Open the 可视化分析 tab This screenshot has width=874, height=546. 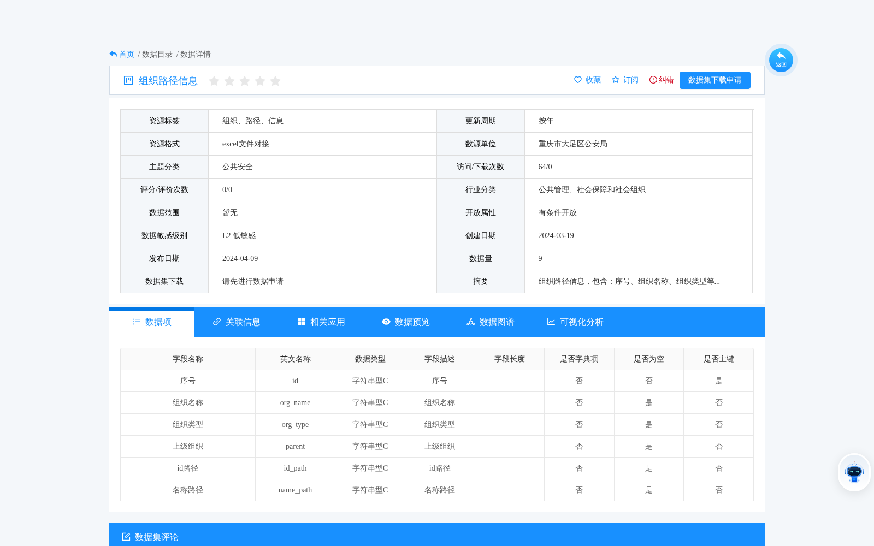tap(575, 322)
